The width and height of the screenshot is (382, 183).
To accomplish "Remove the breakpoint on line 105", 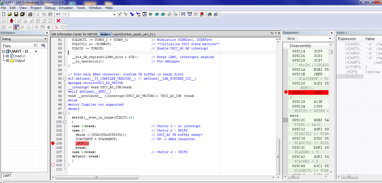I will tap(53, 143).
